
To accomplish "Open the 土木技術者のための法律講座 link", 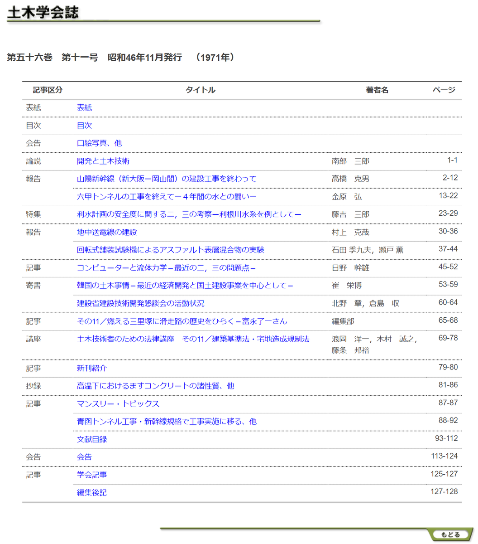I will click(193, 339).
